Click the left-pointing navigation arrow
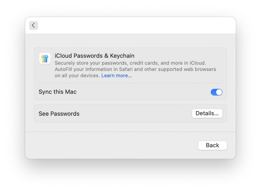 click(x=33, y=25)
